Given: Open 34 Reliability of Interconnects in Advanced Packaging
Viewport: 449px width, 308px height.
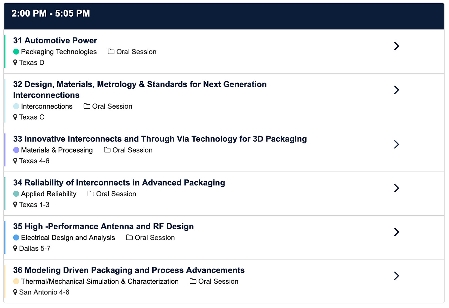Looking at the screenshot, I should click(119, 183).
